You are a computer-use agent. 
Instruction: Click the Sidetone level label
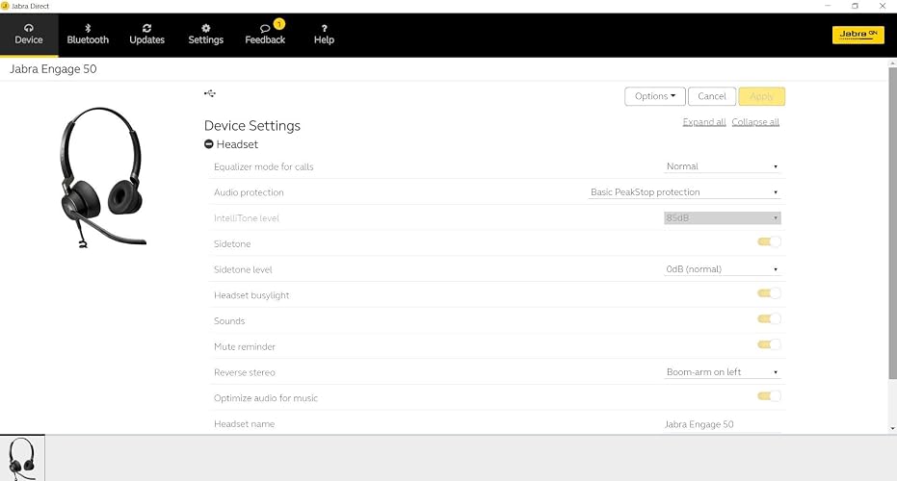(x=243, y=269)
